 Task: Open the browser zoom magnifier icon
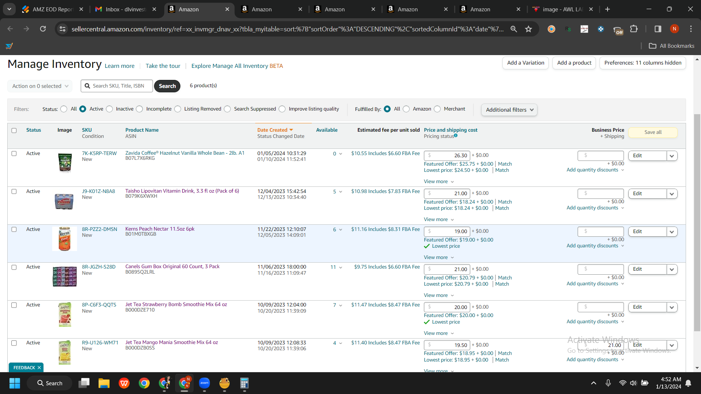pyautogui.click(x=514, y=29)
